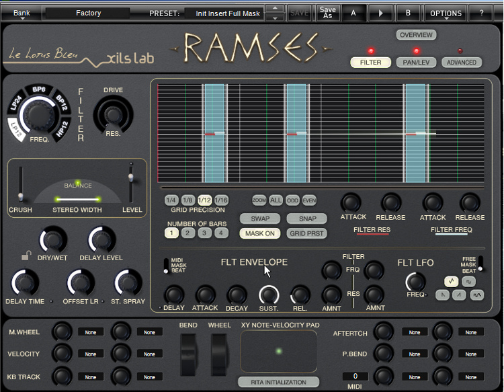This screenshot has height=392, width=504.
Task: Click the Save As button
Action: pos(327,13)
